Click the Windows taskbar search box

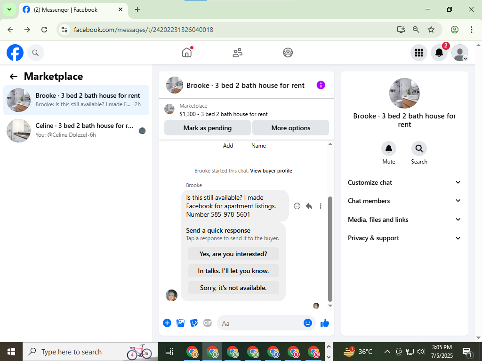[90, 352]
